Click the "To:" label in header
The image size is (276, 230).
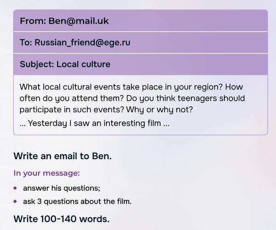point(26,43)
